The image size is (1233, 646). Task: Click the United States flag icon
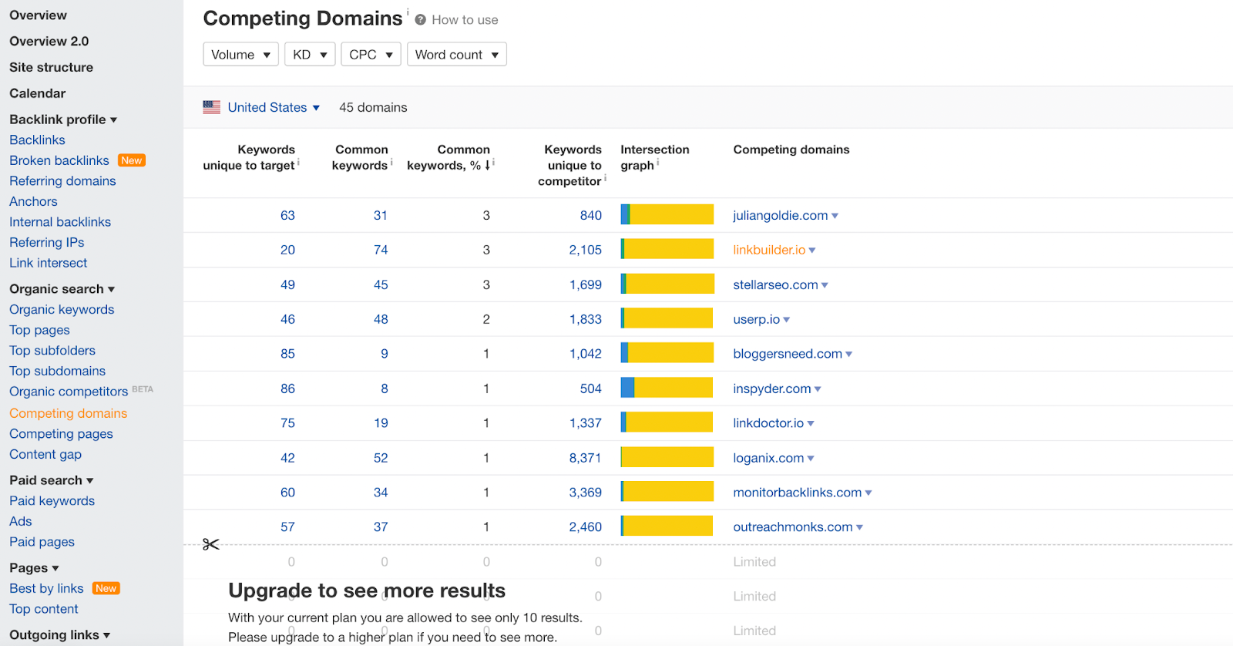coord(212,107)
